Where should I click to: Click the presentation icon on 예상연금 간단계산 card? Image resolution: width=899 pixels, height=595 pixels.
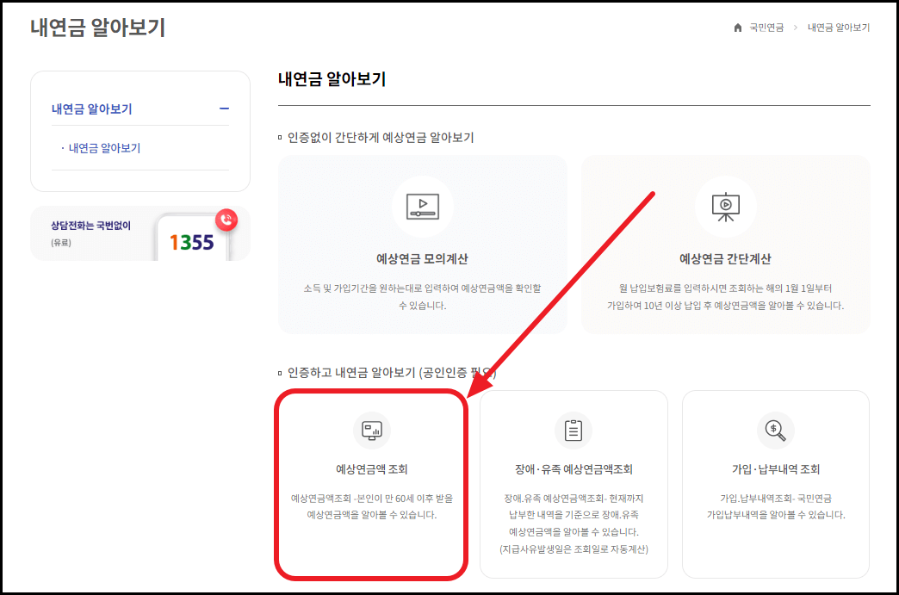(725, 206)
